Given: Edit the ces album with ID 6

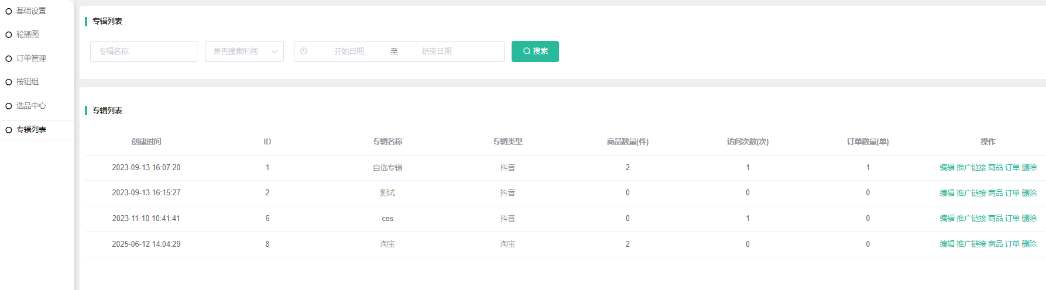Looking at the screenshot, I should click(946, 219).
